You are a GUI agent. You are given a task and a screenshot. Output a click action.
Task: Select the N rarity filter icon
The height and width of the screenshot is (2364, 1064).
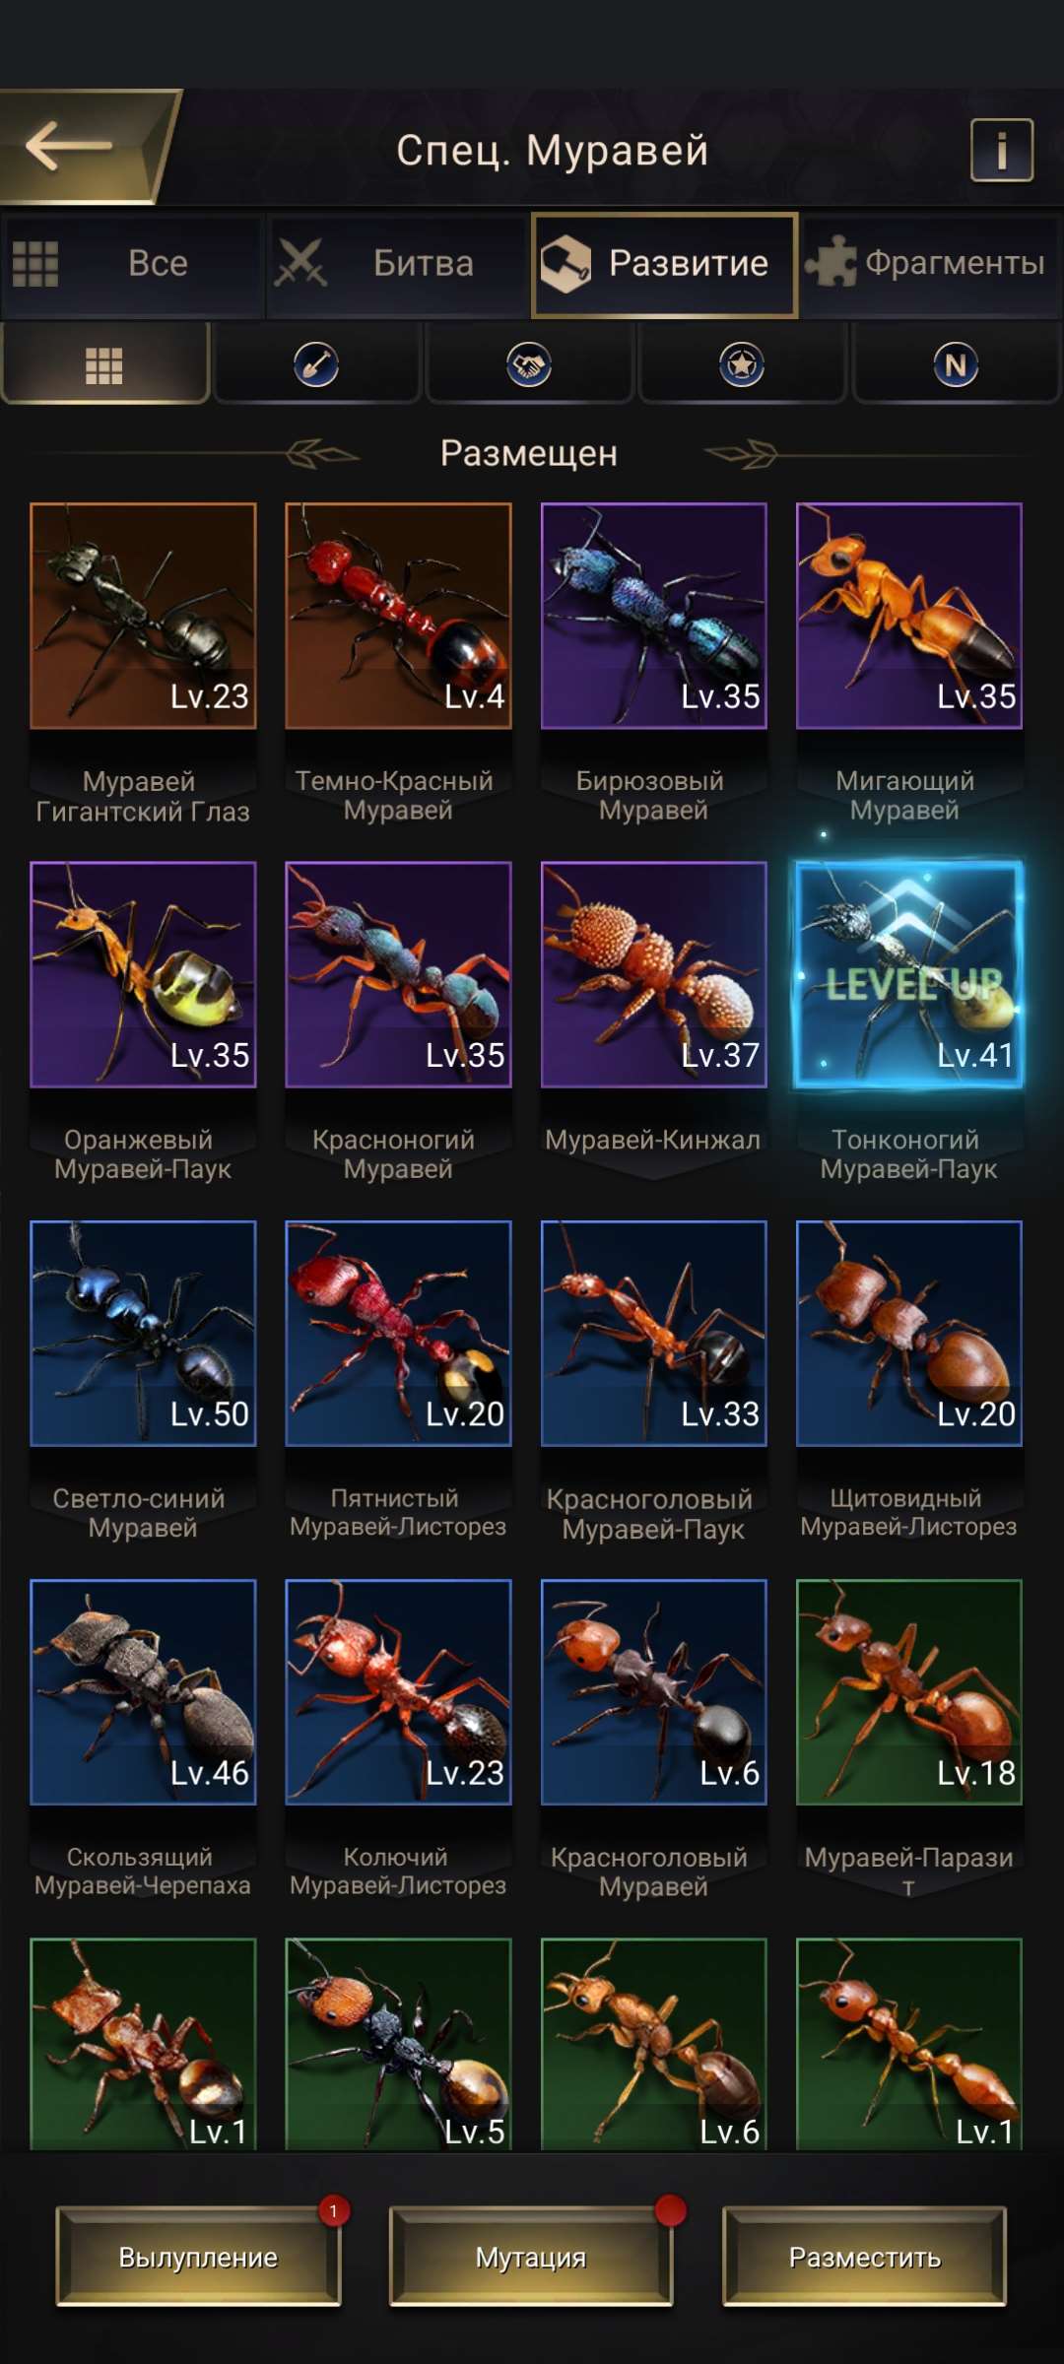[956, 365]
